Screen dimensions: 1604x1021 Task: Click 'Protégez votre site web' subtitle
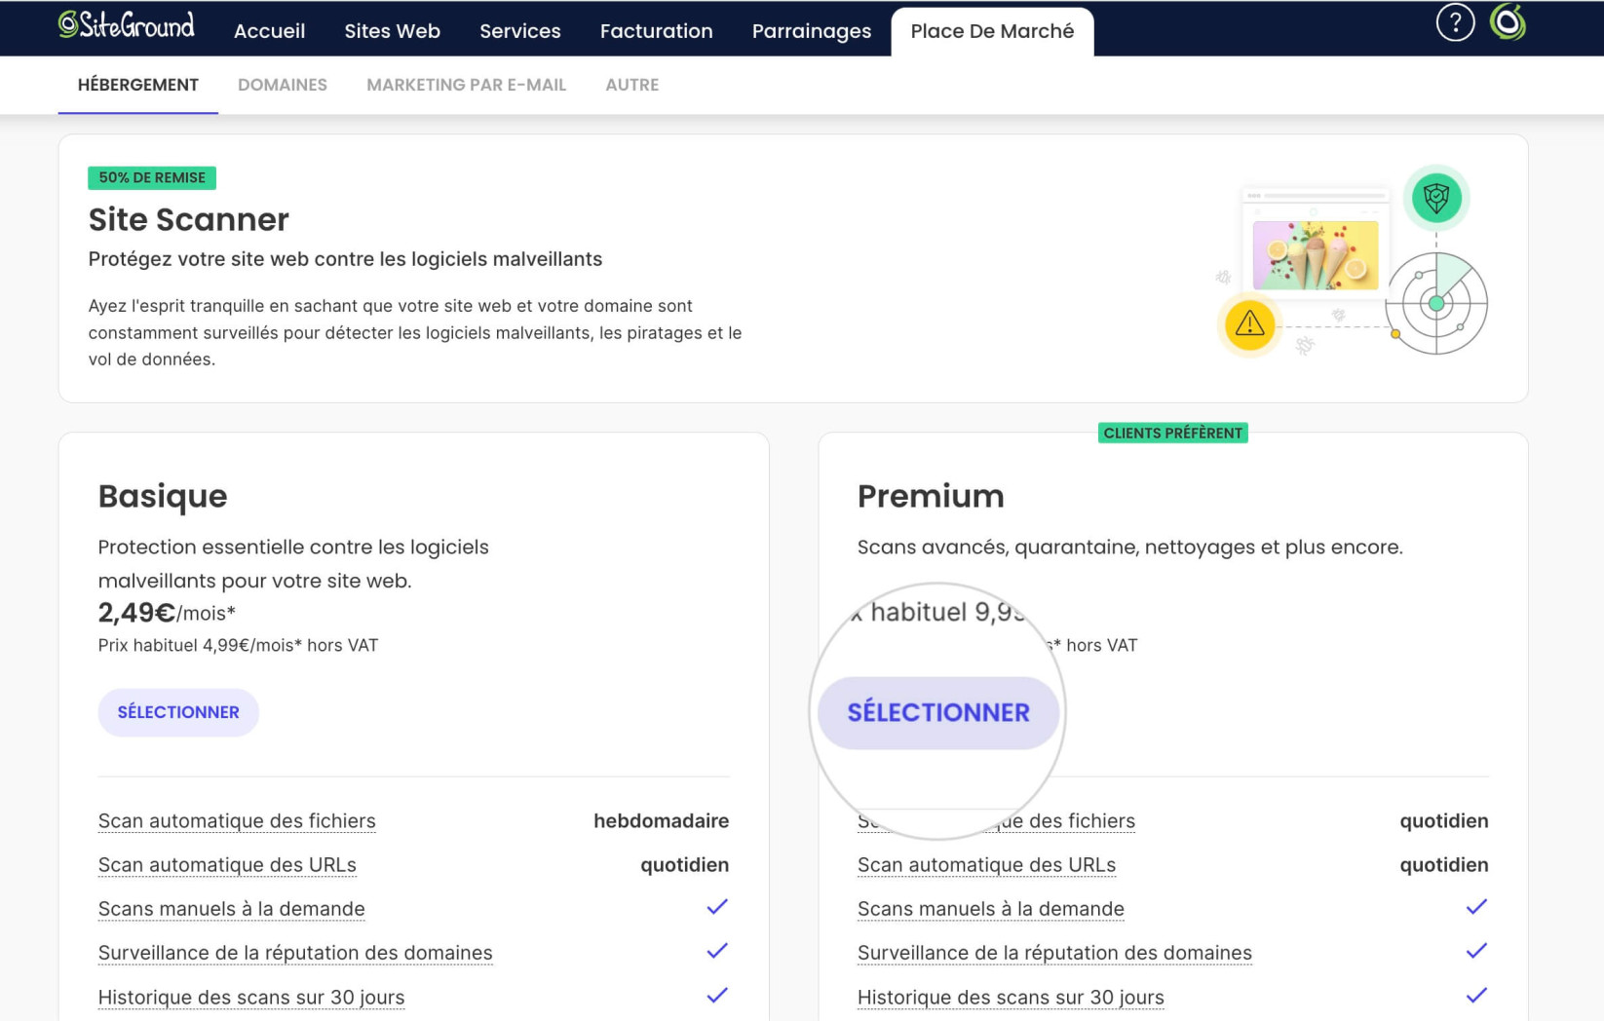[345, 259]
